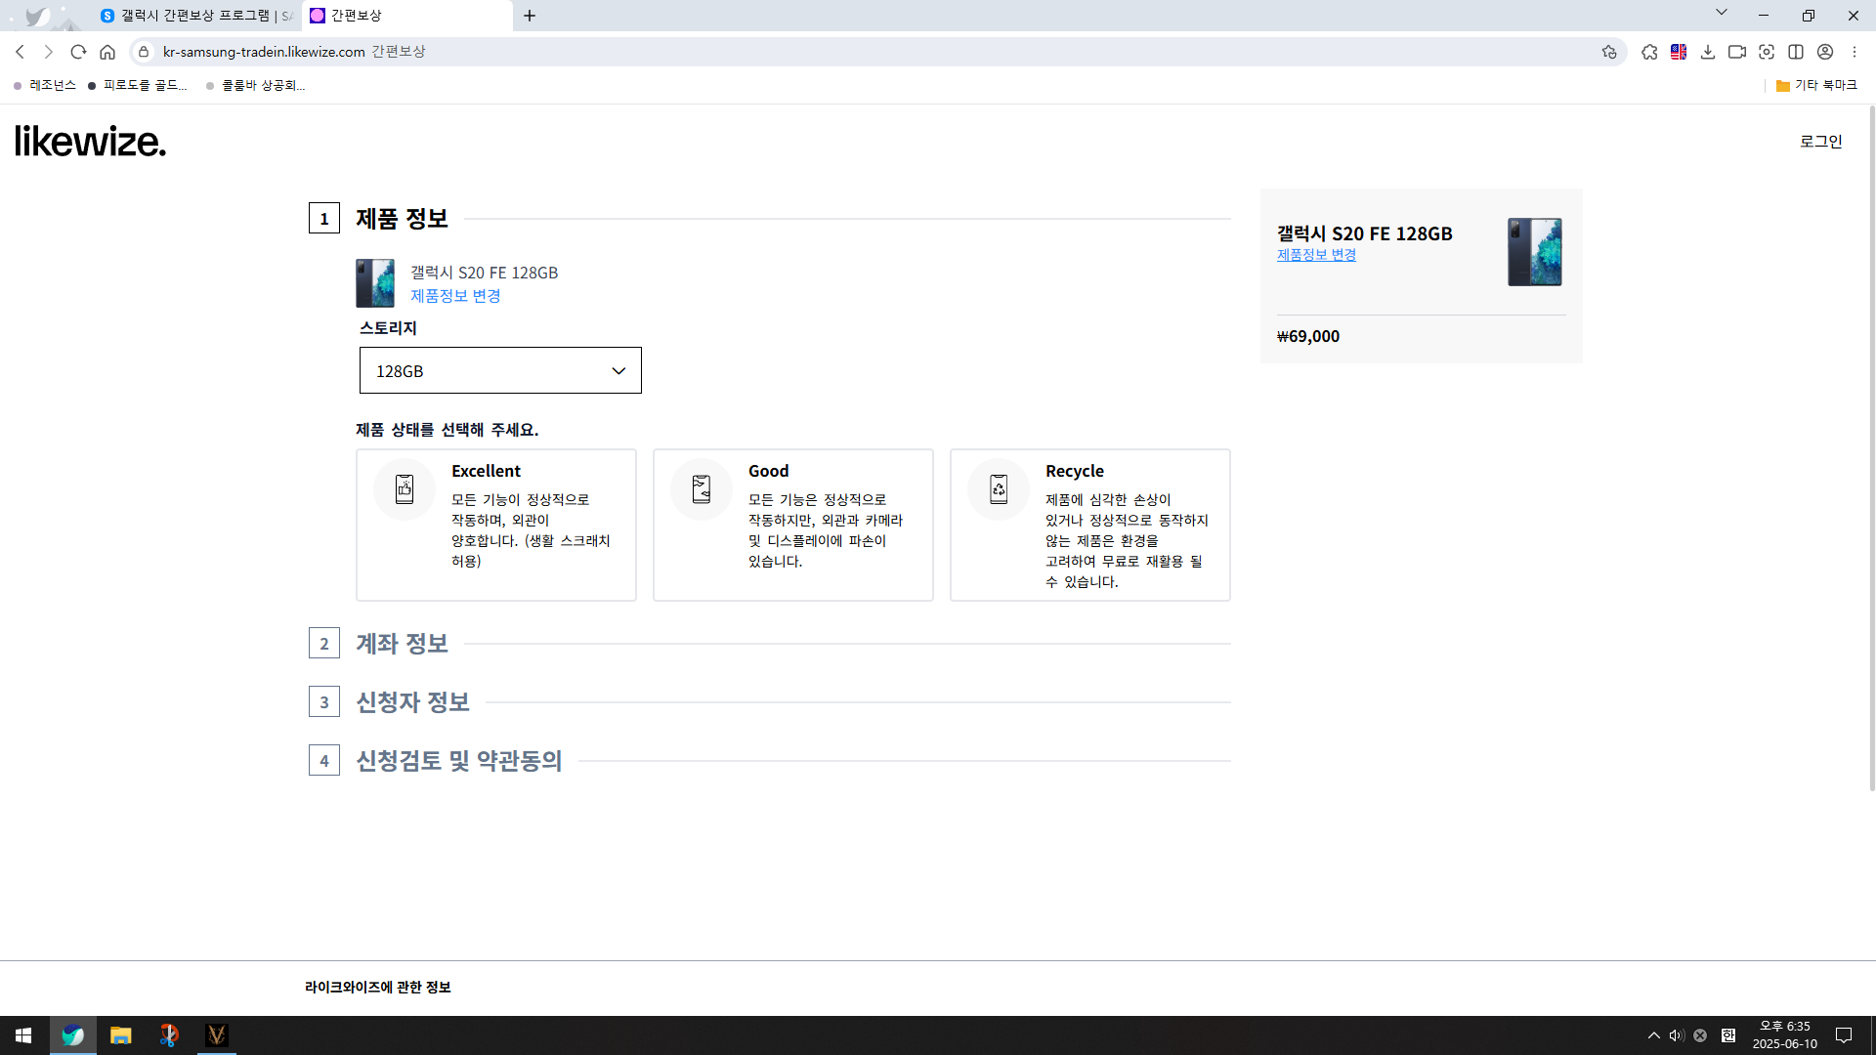Select the Good condition card

(793, 525)
